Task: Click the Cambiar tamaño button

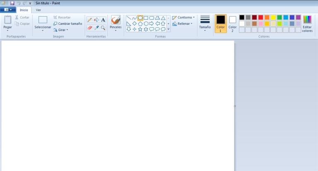Action: [68, 23]
